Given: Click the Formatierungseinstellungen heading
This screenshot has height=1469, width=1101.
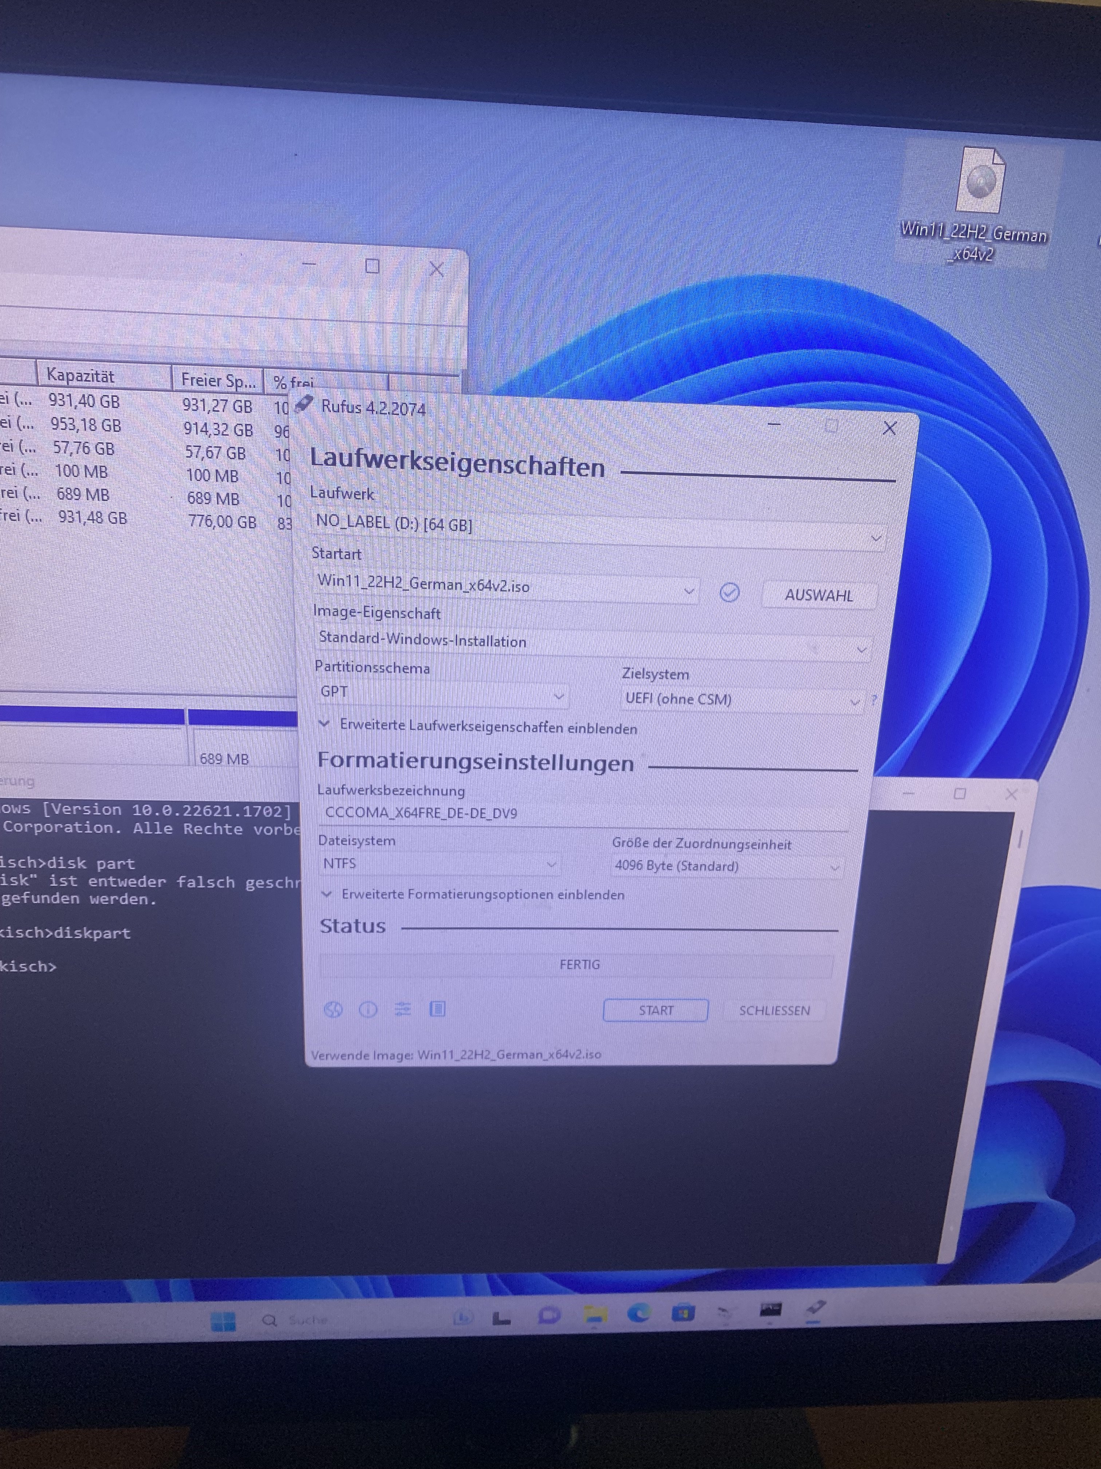Looking at the screenshot, I should point(476,762).
